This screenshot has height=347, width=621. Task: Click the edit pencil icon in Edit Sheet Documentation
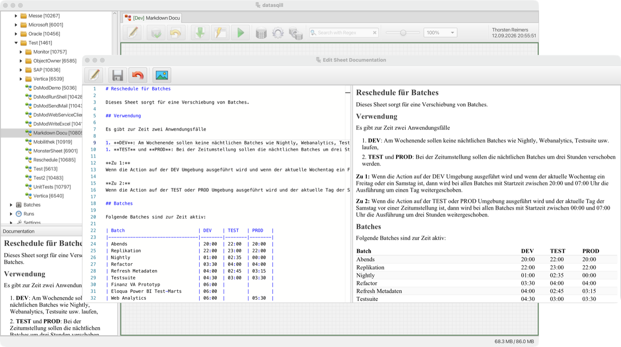click(x=94, y=75)
